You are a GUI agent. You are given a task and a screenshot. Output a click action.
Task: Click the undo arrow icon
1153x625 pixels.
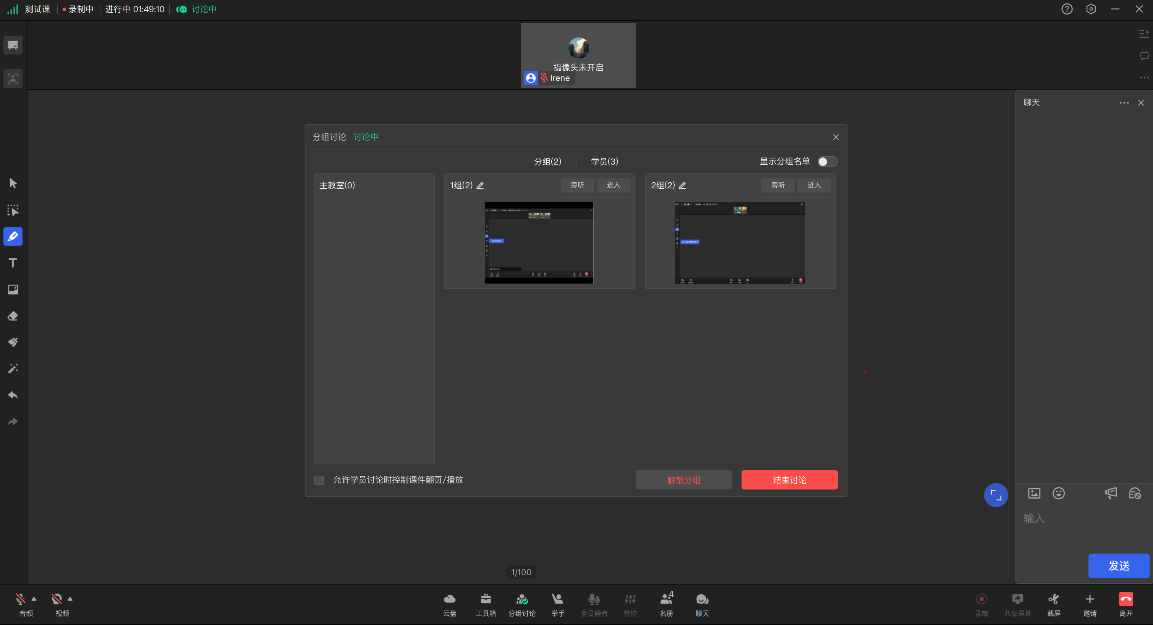click(13, 395)
